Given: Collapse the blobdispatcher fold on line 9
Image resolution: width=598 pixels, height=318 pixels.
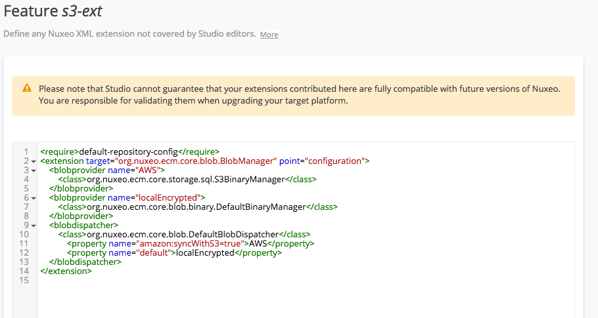Looking at the screenshot, I should point(34,226).
